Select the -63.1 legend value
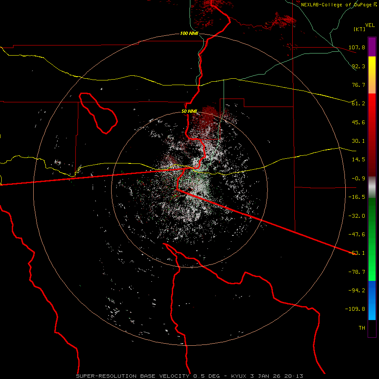This screenshot has width=379, height=379. pos(357,253)
